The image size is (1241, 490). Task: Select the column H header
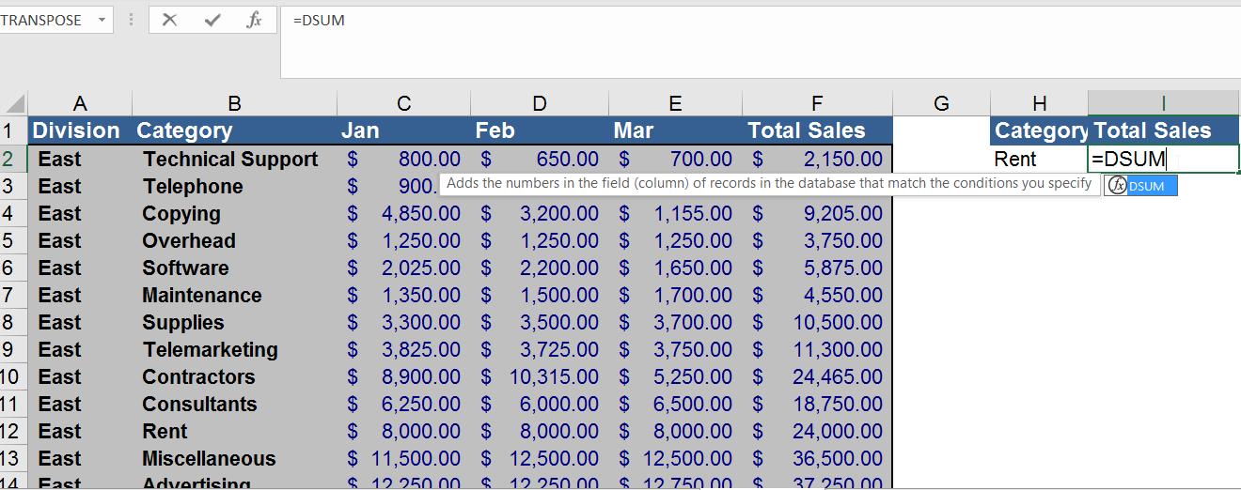point(1039,103)
